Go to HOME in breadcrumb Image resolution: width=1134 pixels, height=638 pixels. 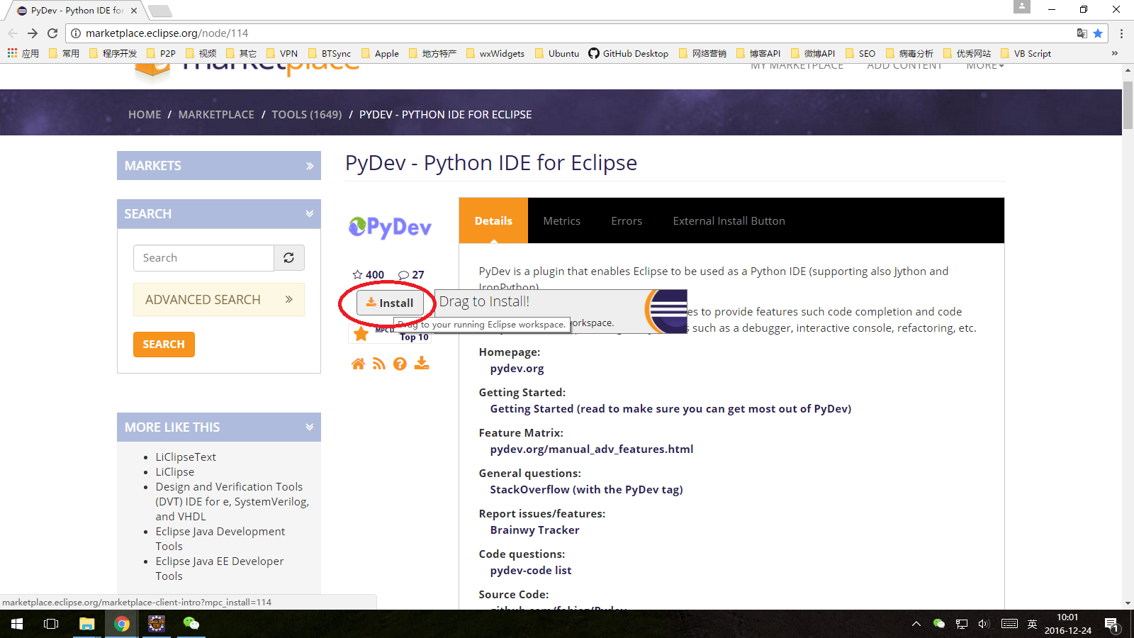pos(145,114)
